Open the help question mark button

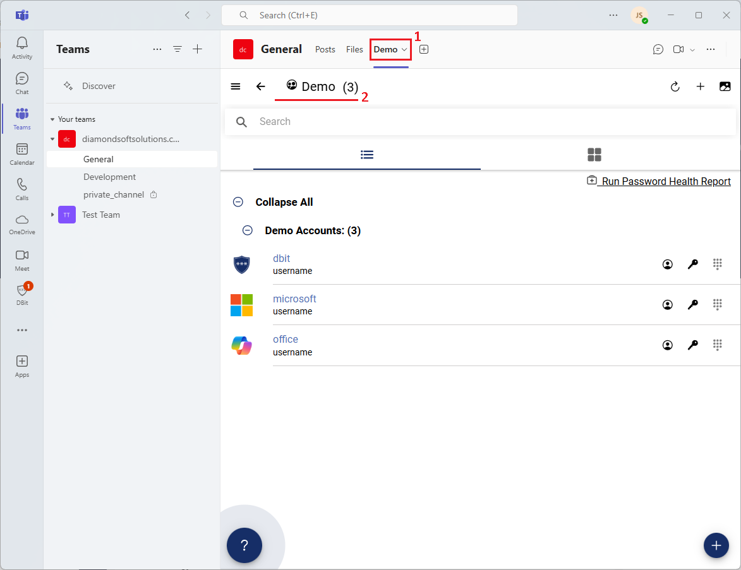click(x=244, y=545)
